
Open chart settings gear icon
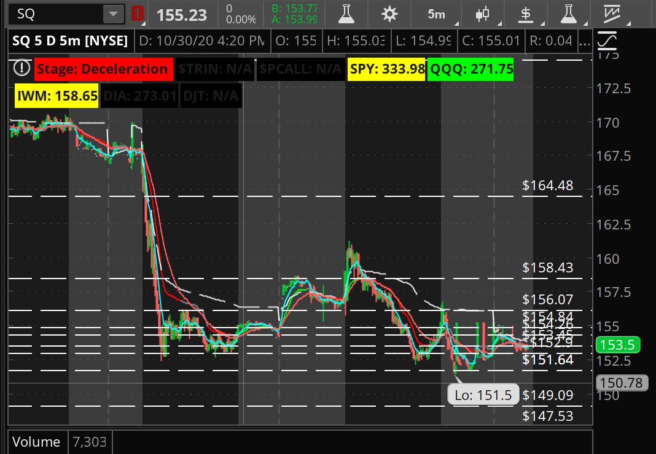tap(389, 14)
